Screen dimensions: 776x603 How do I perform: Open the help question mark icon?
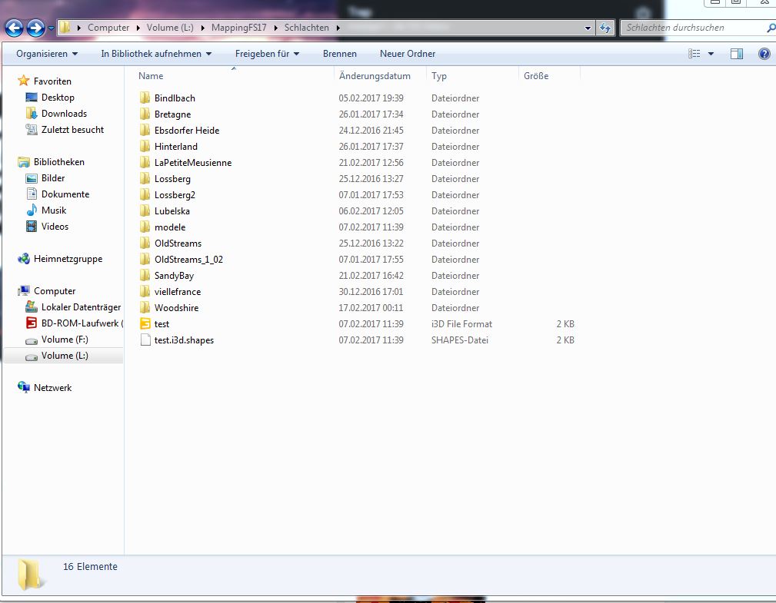tap(764, 54)
